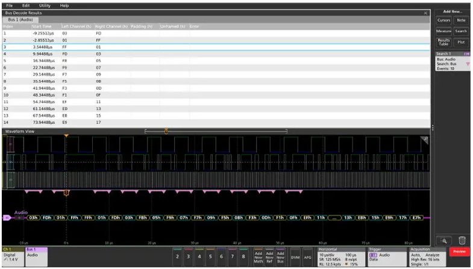Screen dimensions: 473x269
Task: Open the File menu
Action: point(10,5)
